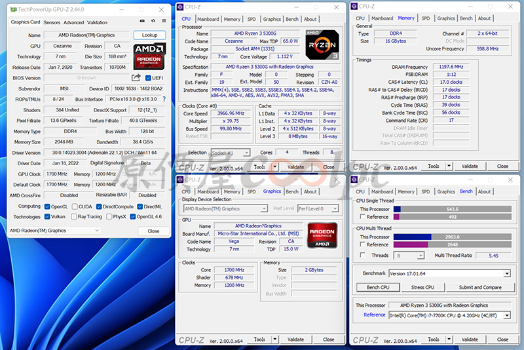Open Mainboard tab in CPU-Z CPU window
Screen dimensions: 524x350
pyautogui.click(x=208, y=19)
